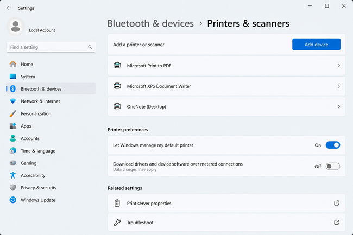Open Gaming settings
The height and width of the screenshot is (235, 353).
pyautogui.click(x=51, y=163)
